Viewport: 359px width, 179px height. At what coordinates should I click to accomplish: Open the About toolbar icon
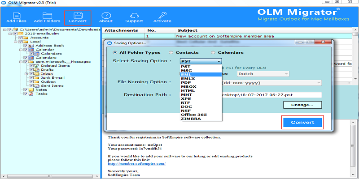point(106,16)
